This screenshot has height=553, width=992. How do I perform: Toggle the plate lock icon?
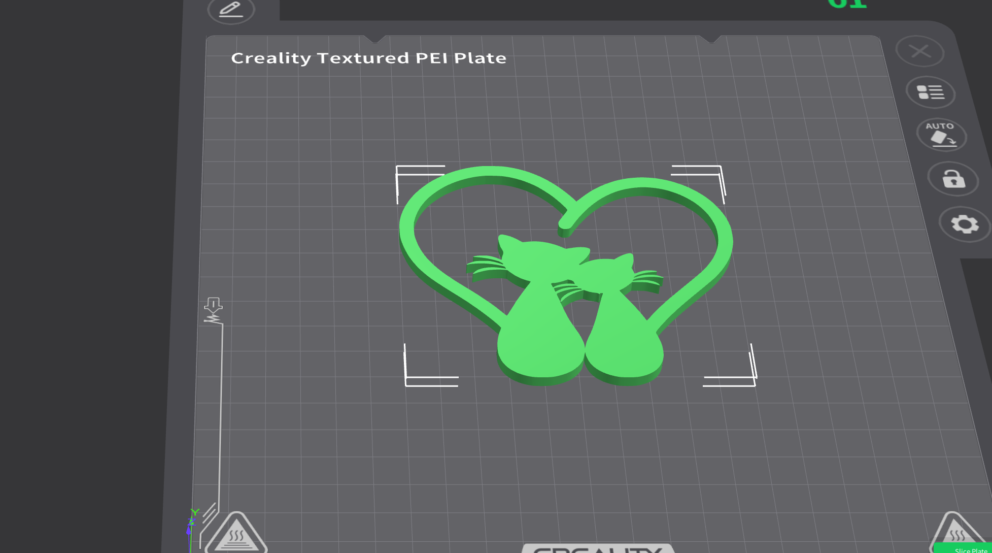pos(953,179)
